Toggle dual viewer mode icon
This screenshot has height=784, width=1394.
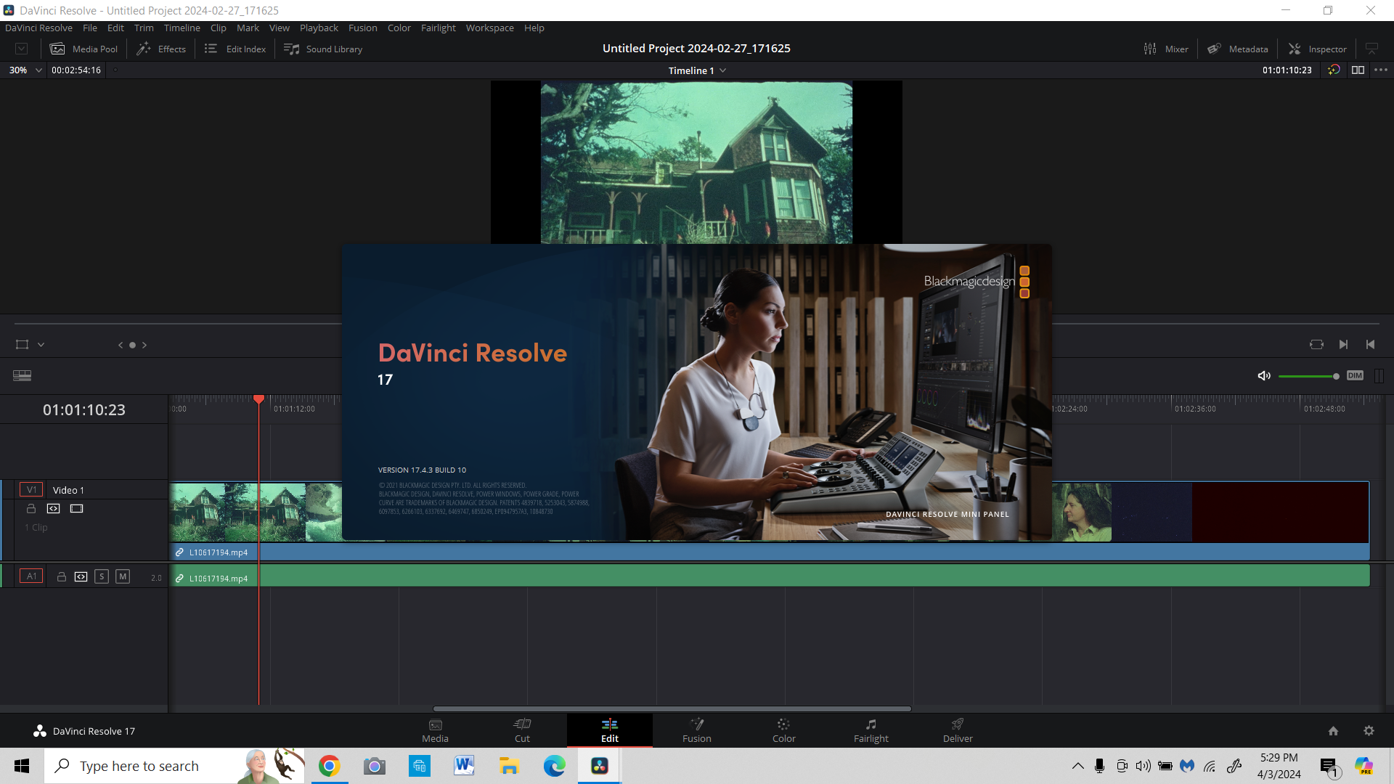pyautogui.click(x=1358, y=70)
